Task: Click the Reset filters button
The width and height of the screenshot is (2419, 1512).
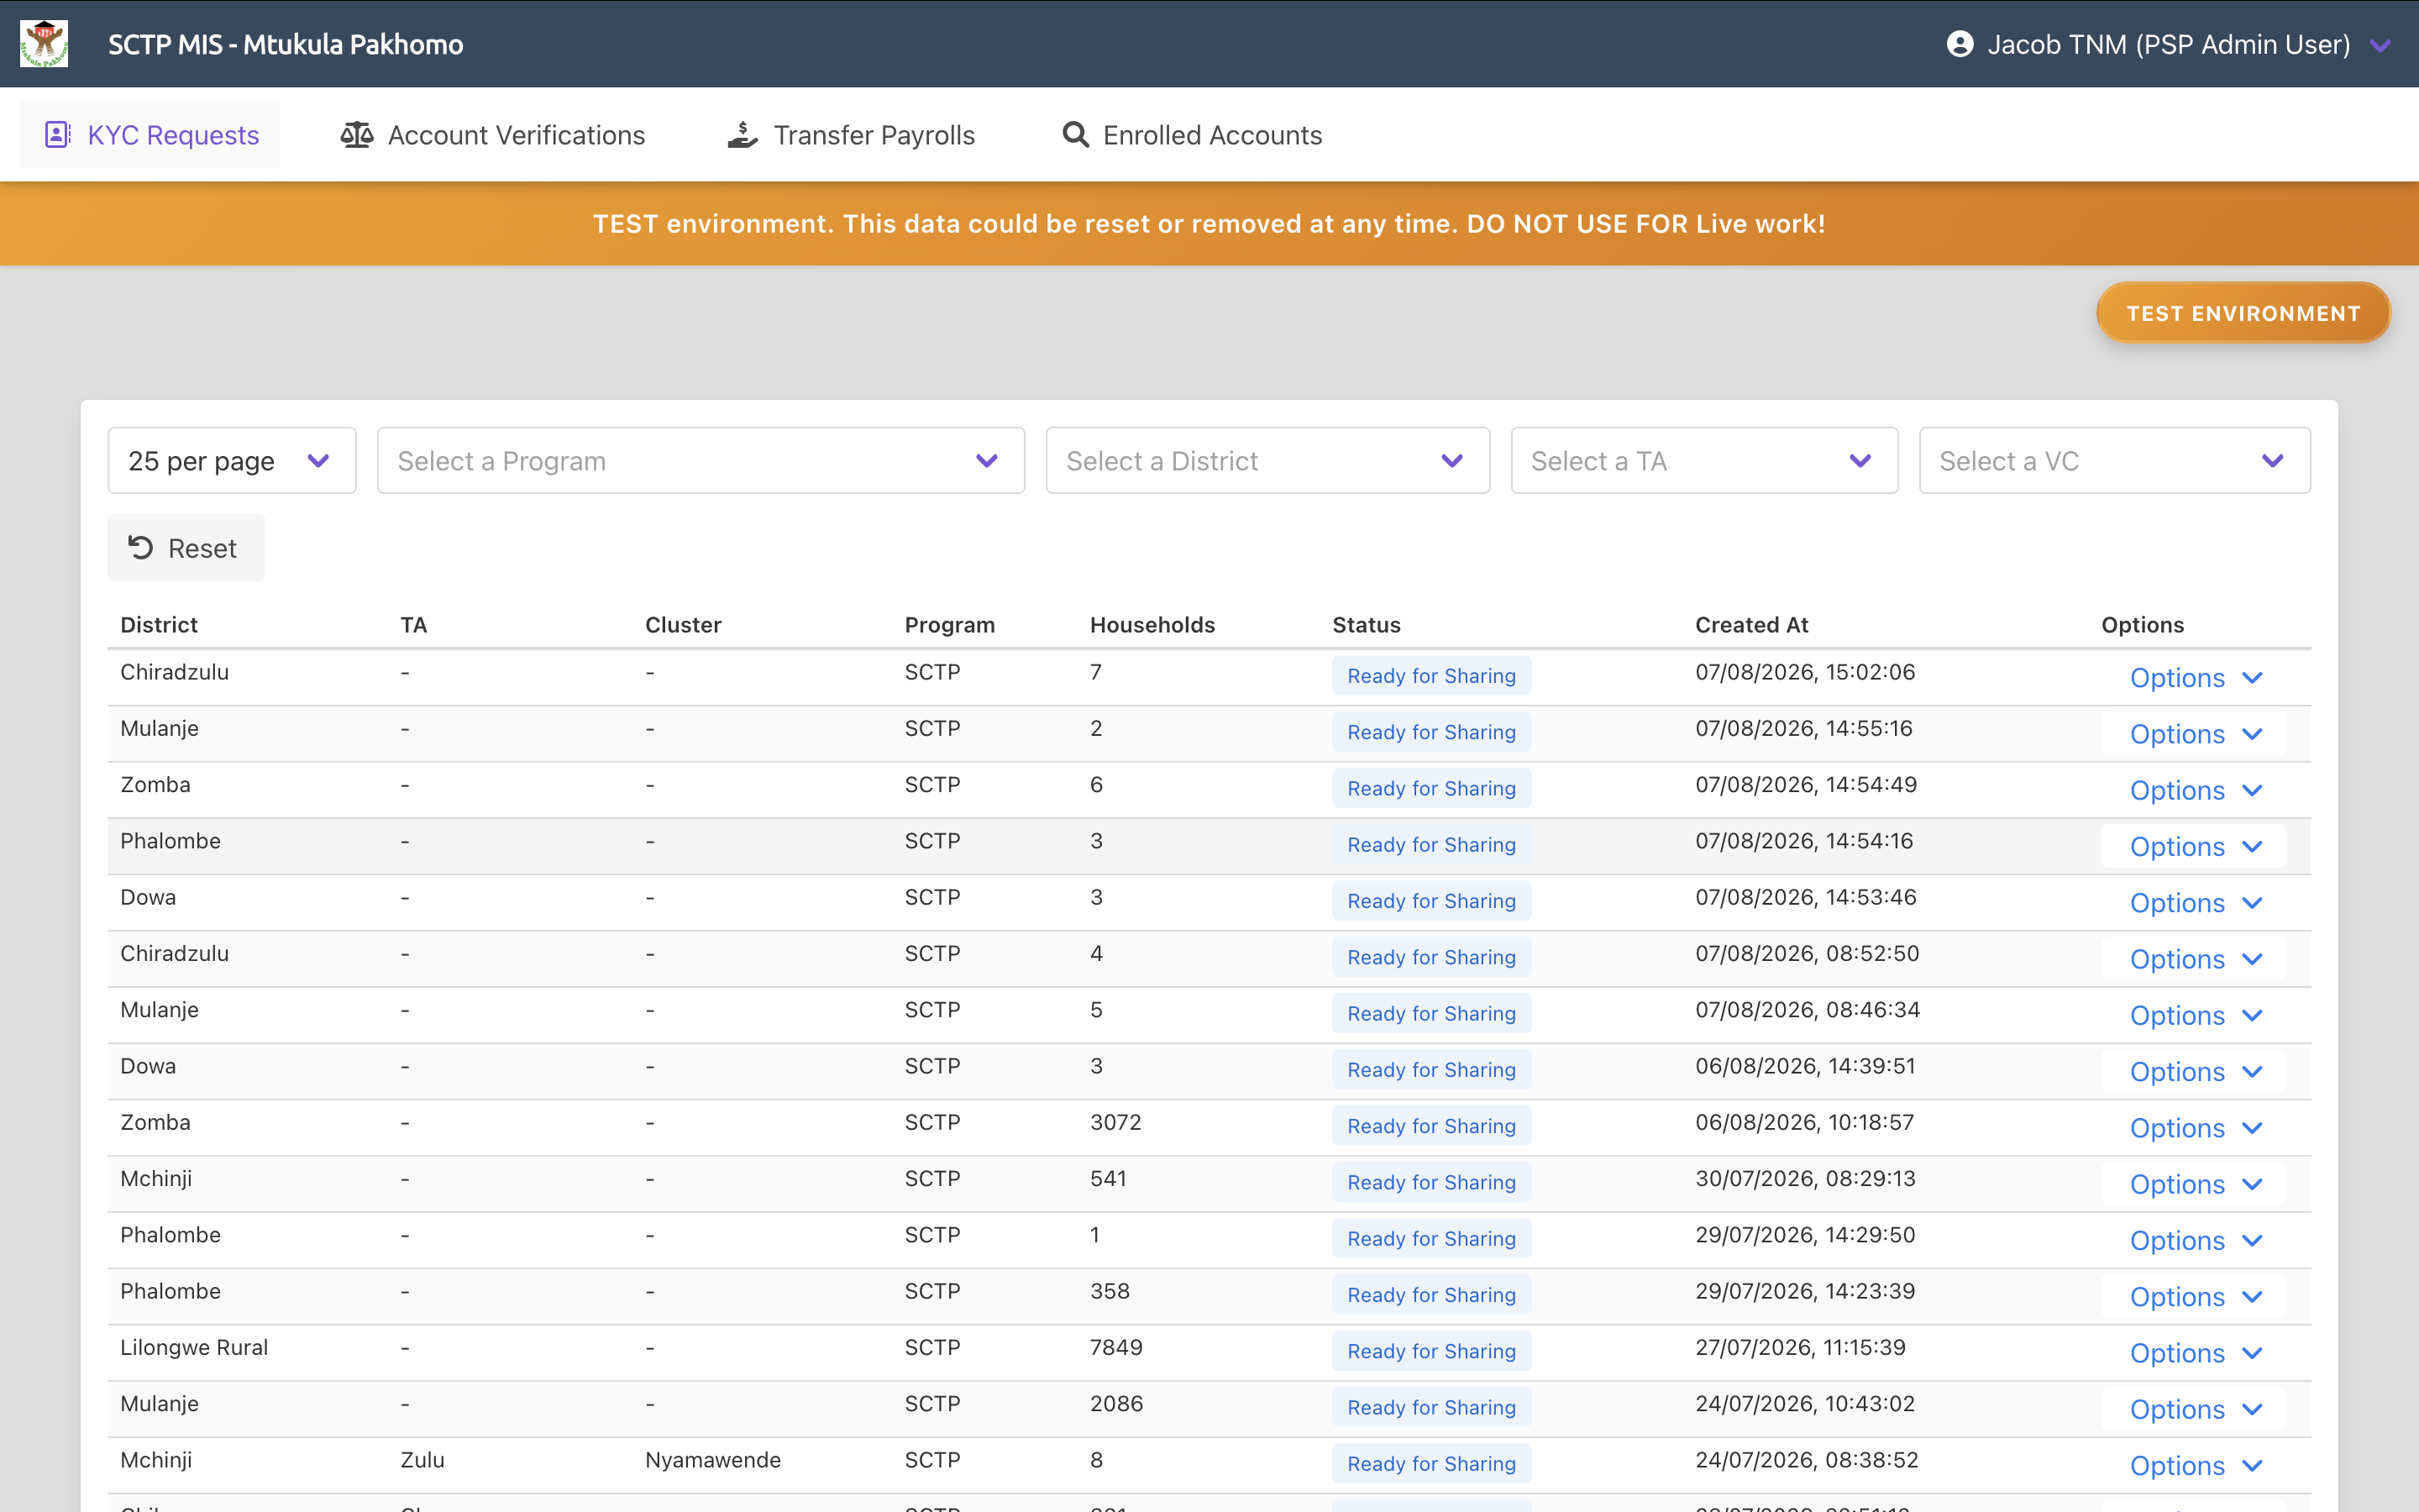Action: 187,548
